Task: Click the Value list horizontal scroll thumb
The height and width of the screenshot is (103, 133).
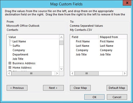Action: 31,73
